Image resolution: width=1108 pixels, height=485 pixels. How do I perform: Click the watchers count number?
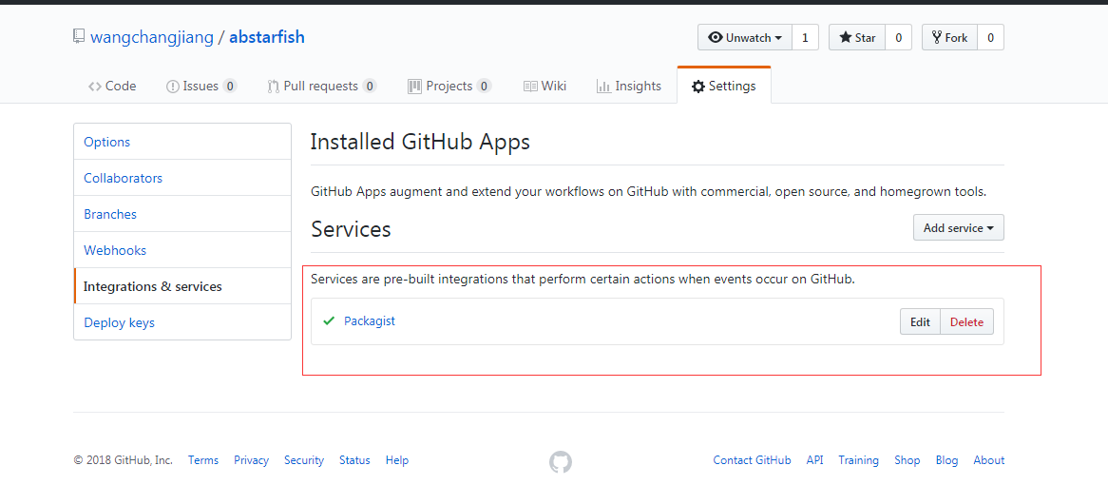(x=805, y=37)
